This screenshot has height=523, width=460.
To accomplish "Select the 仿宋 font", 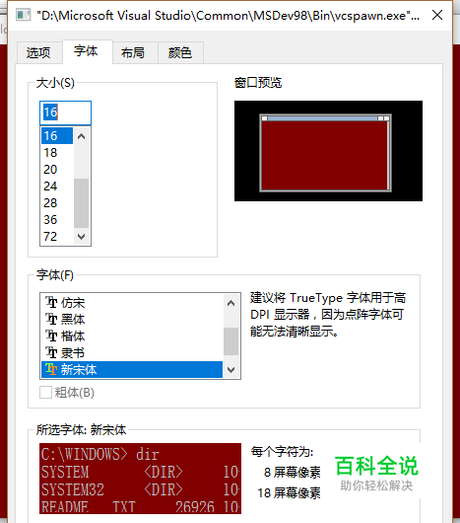I will [x=131, y=303].
